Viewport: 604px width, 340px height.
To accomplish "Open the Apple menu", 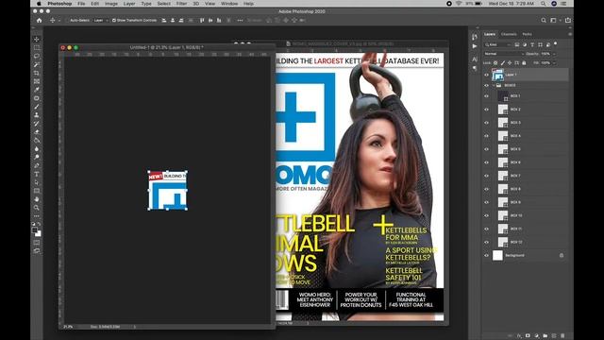I will click(x=39, y=4).
